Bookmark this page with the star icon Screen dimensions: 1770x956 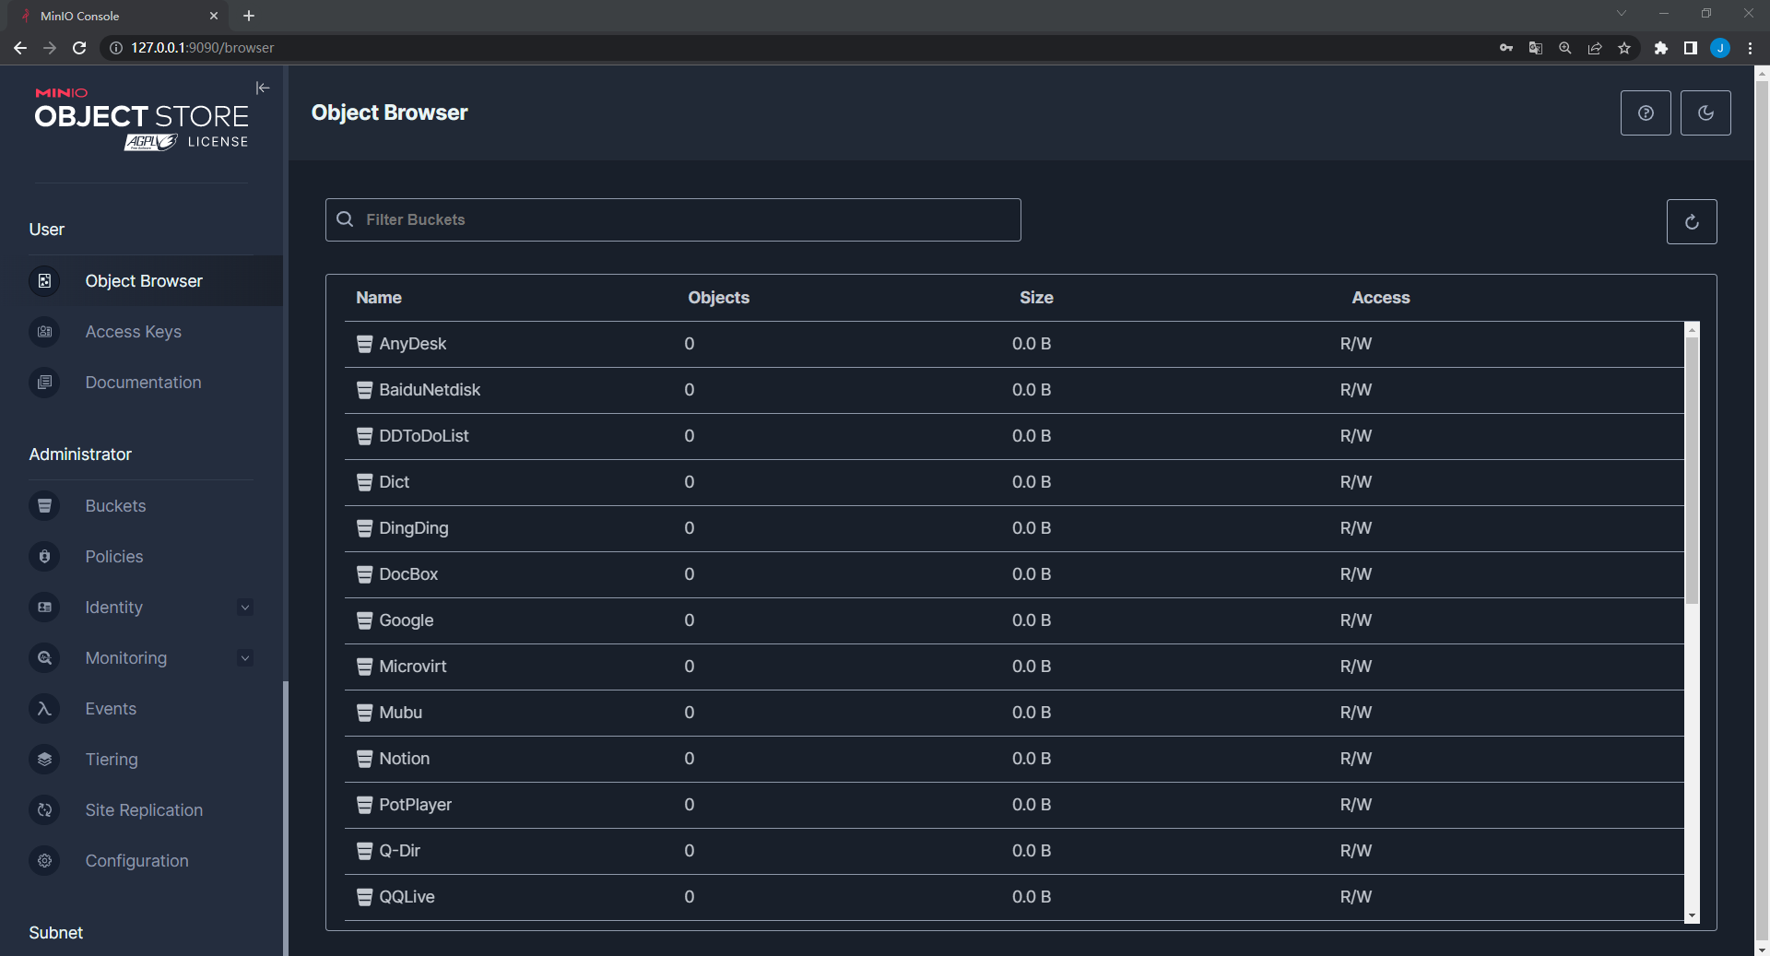click(x=1624, y=48)
